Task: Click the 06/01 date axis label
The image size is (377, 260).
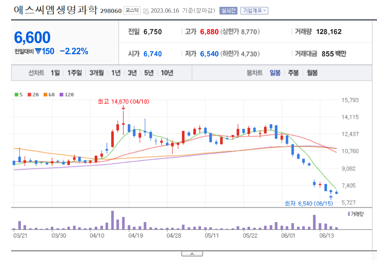Action: (x=288, y=236)
